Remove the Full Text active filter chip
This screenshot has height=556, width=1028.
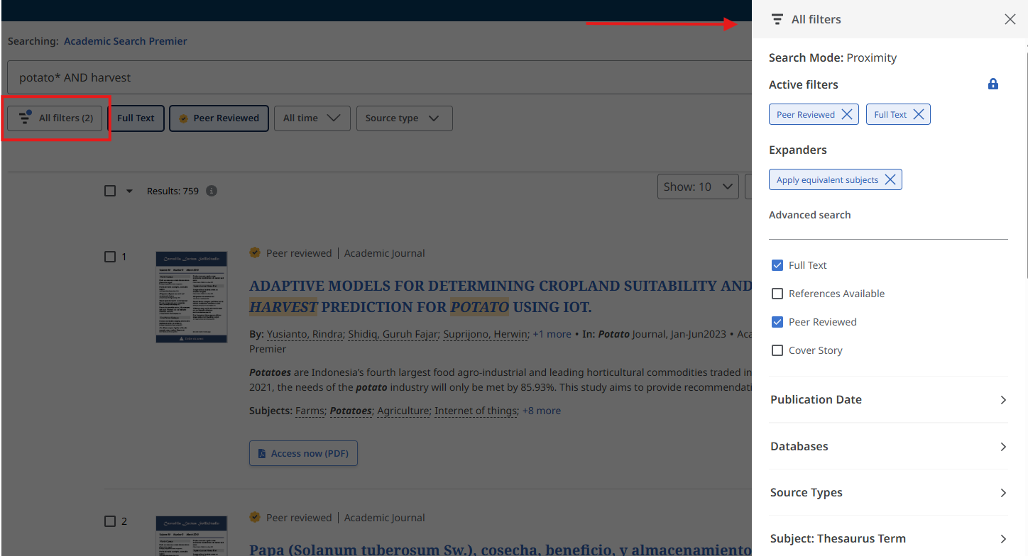919,115
